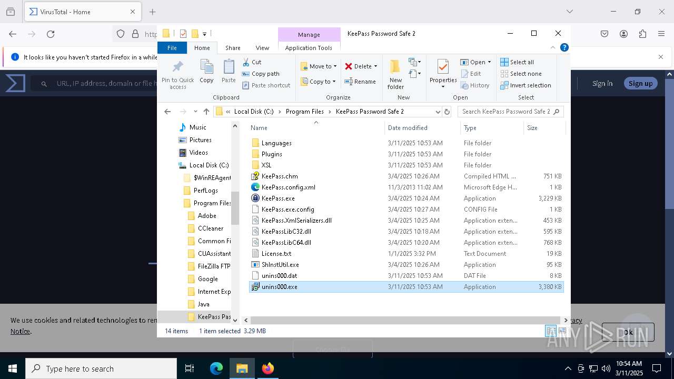This screenshot has width=674, height=379.
Task: Select the Plugins folder
Action: tap(272, 154)
